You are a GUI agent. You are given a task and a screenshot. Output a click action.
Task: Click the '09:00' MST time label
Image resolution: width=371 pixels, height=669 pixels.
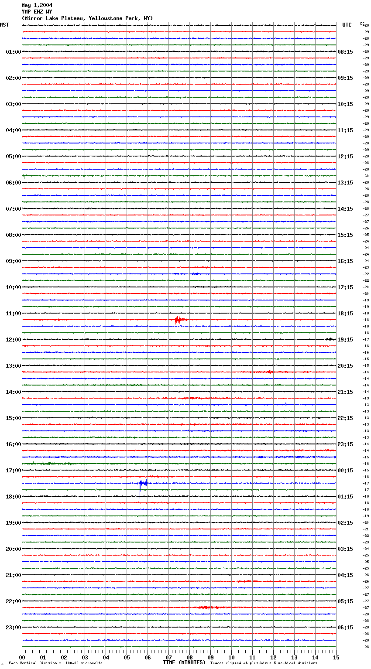(x=14, y=261)
